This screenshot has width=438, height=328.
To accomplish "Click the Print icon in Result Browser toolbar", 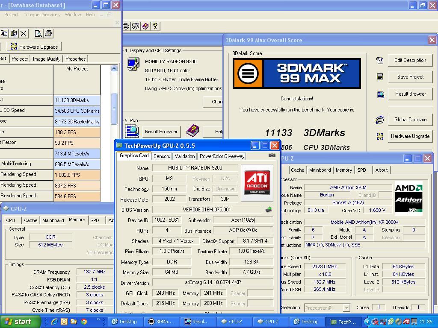I will (48, 33).
